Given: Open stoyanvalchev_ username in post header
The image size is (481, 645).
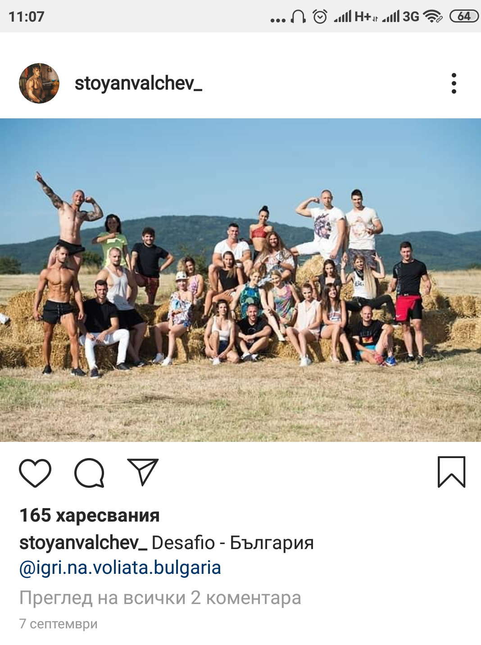Looking at the screenshot, I should click(138, 83).
